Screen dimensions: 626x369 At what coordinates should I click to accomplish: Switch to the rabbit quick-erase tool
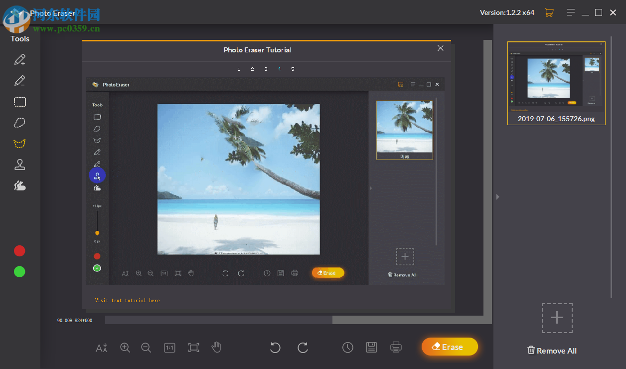[x=20, y=185]
